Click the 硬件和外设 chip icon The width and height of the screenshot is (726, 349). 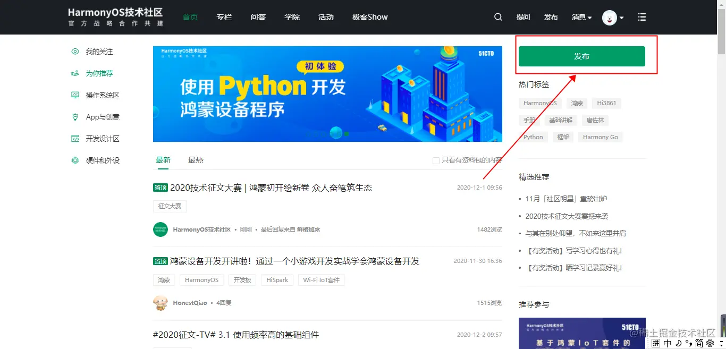[75, 160]
